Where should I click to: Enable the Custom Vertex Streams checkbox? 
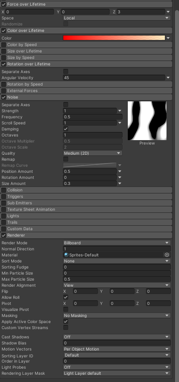[x=66, y=327]
